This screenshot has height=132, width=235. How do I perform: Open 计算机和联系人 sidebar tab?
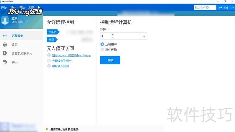point(21,53)
